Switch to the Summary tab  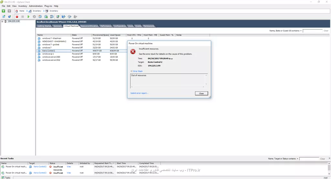[x=58, y=26]
